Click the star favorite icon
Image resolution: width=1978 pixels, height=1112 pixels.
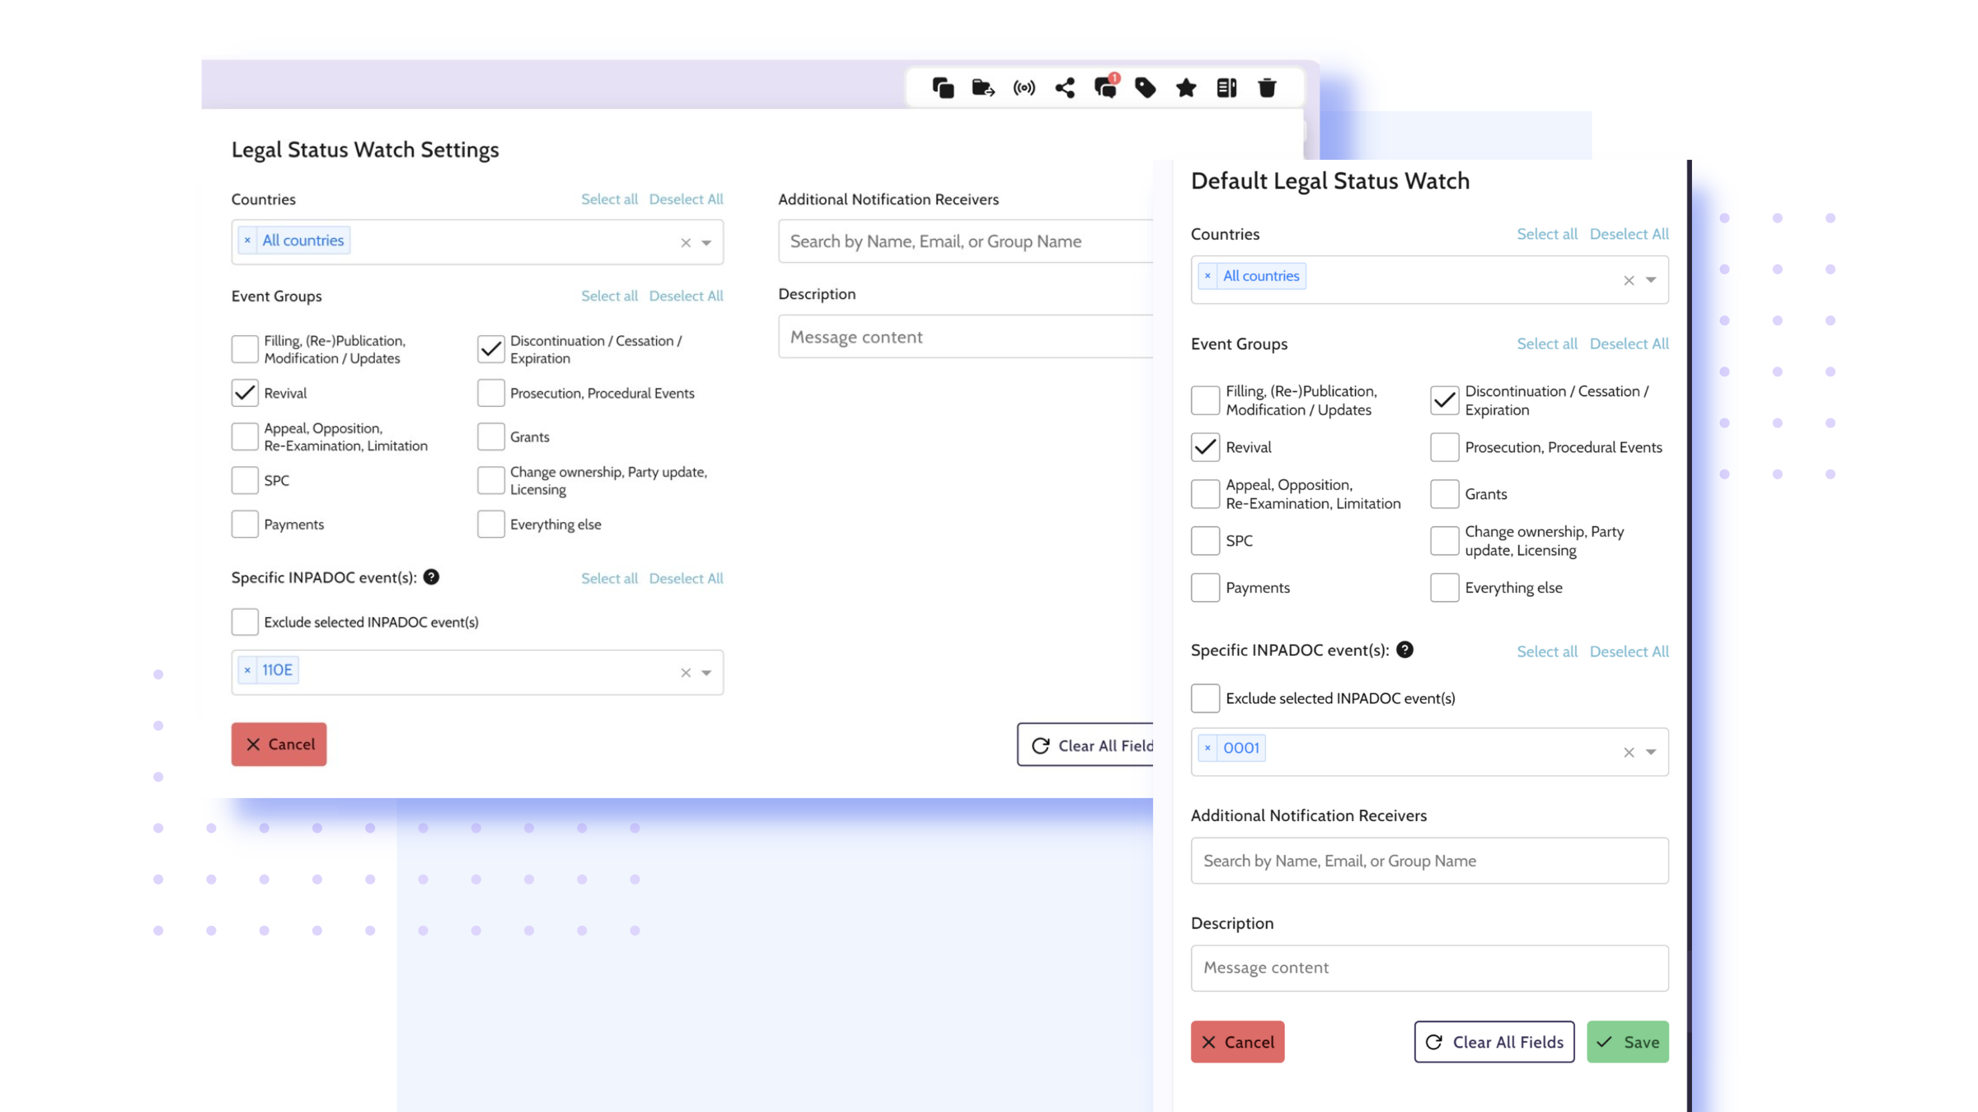coord(1186,87)
